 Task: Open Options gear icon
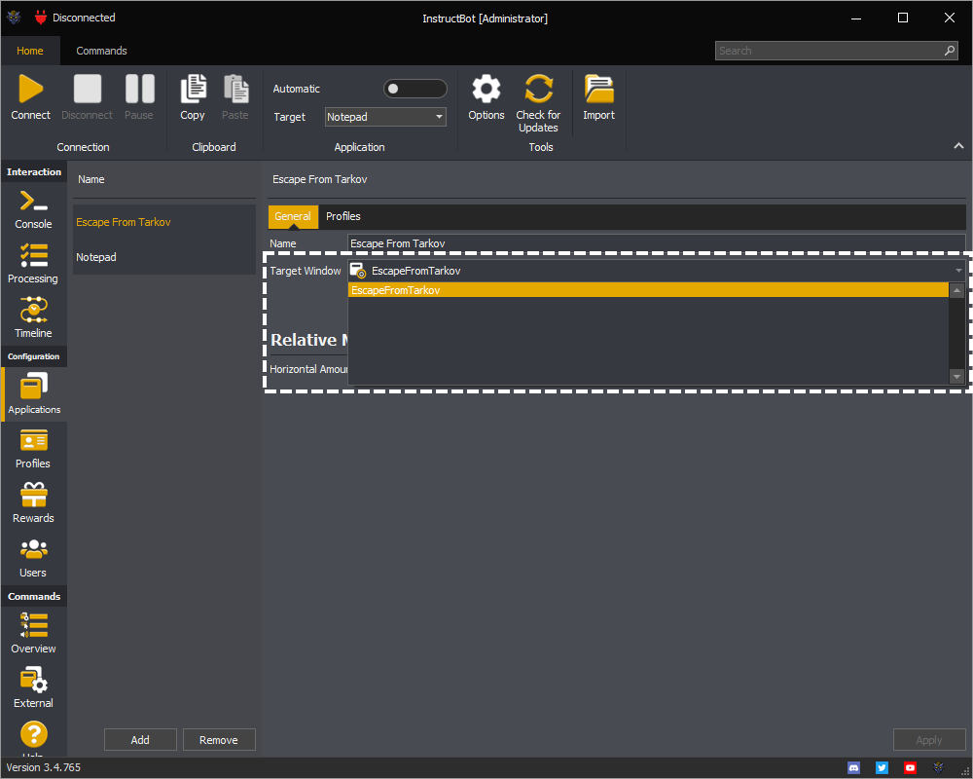point(486,89)
